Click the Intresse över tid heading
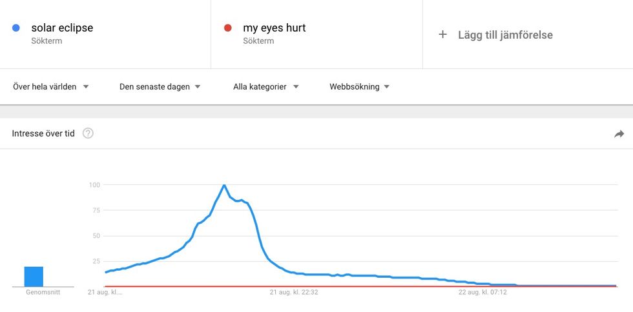The height and width of the screenshot is (312, 633). [43, 133]
